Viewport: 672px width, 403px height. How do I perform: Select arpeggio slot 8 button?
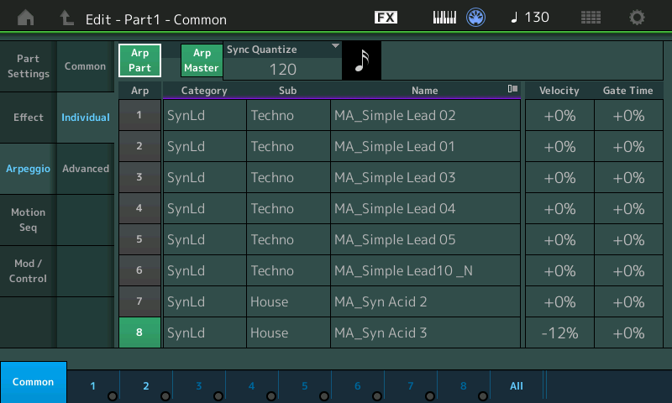[139, 332]
